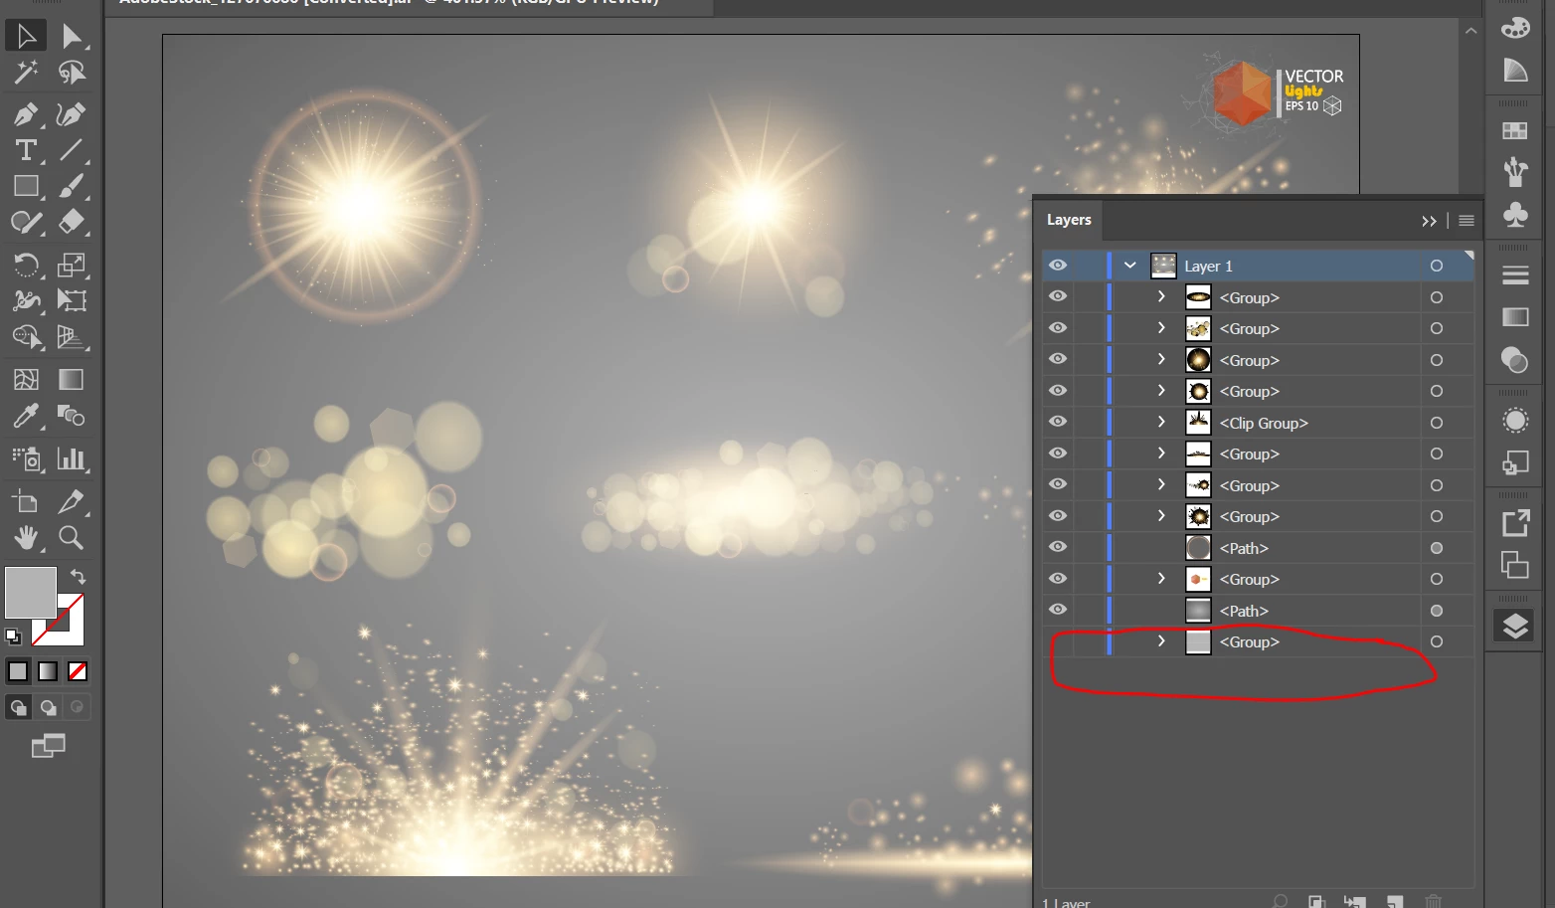Target Layer 1 via its circle indicator
This screenshot has height=908, width=1555.
coord(1437,266)
